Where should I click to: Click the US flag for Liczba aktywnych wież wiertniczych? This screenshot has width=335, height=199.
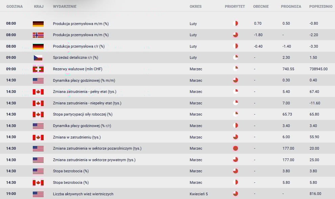coord(38,194)
